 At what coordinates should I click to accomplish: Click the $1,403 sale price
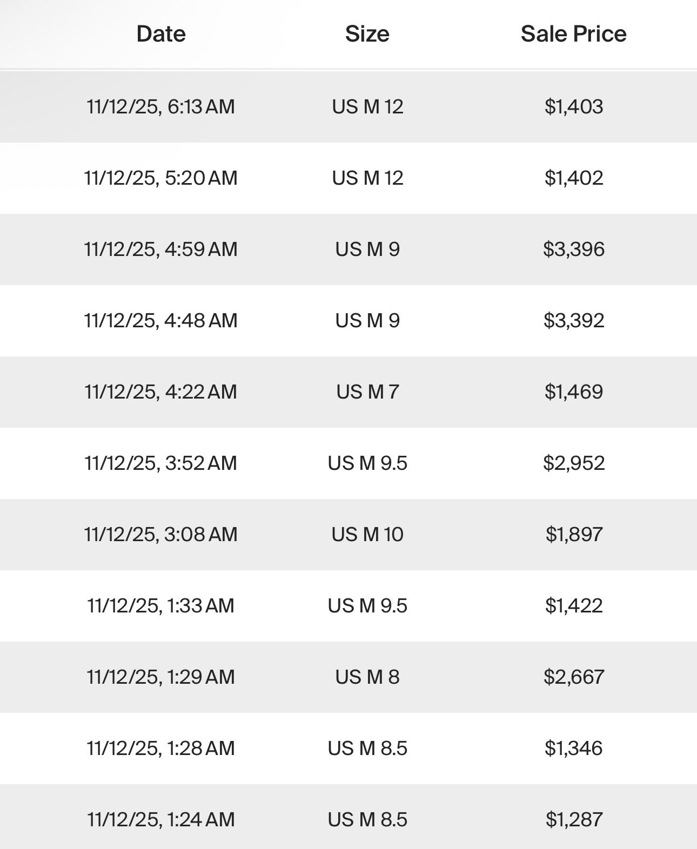573,106
